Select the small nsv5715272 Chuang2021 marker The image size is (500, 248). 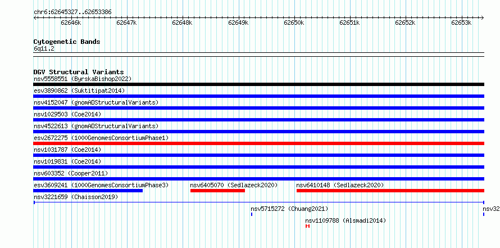(x=252, y=214)
